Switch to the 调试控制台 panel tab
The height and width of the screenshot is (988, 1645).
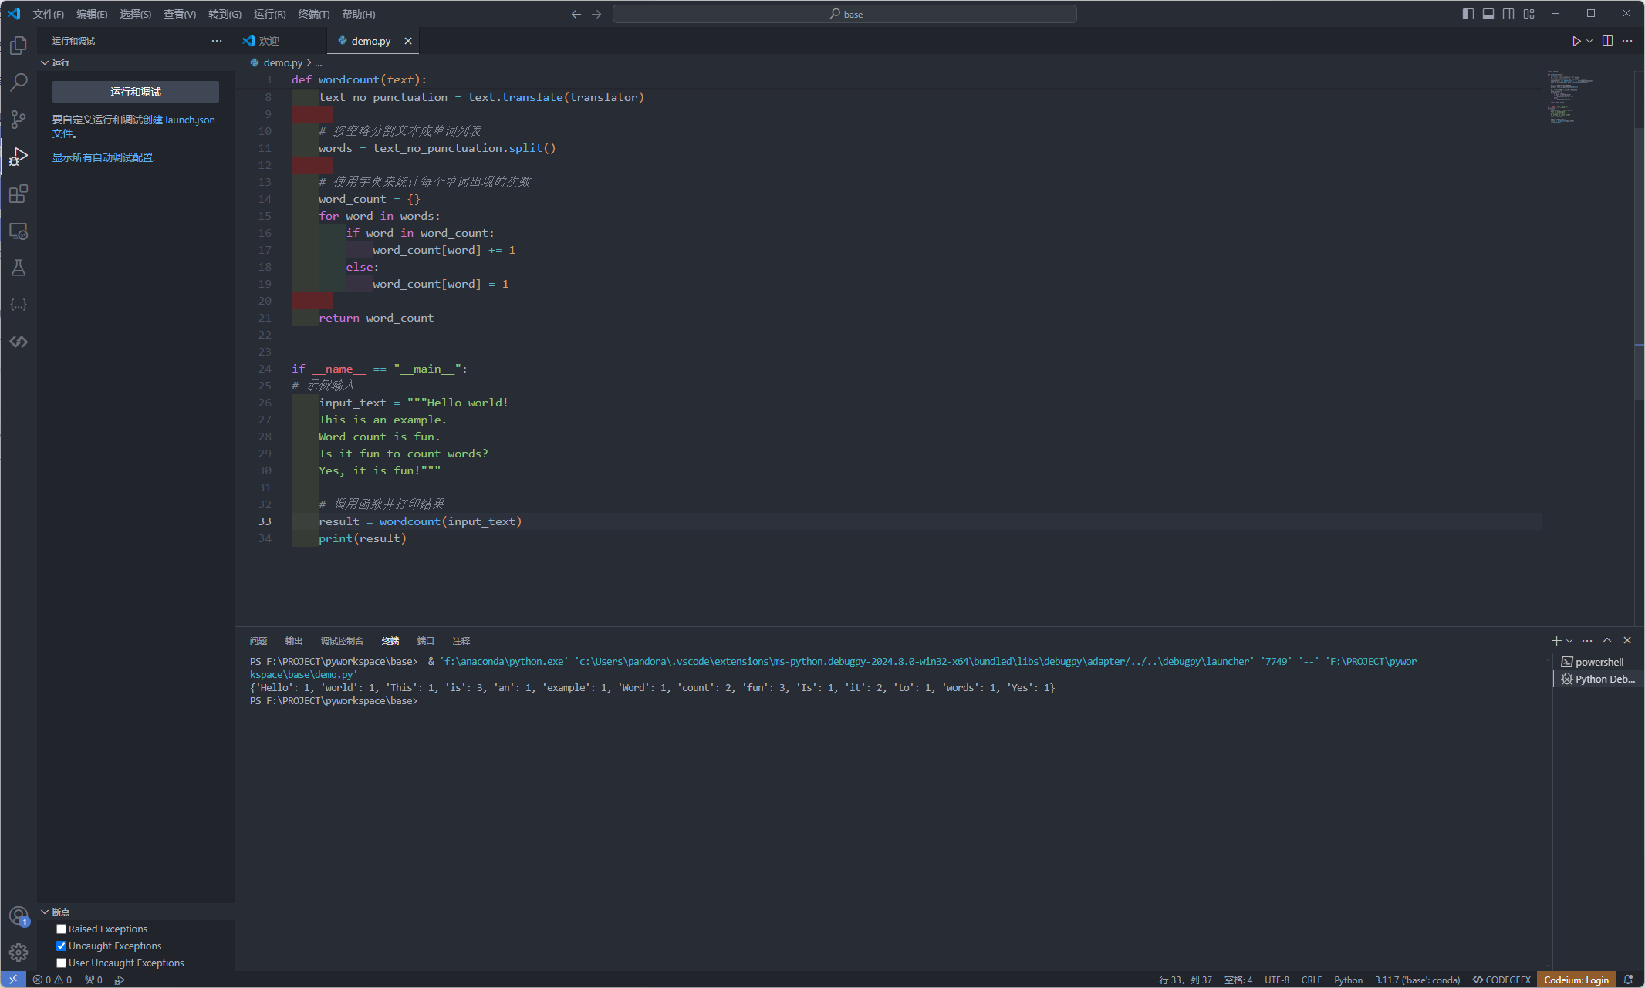click(341, 641)
